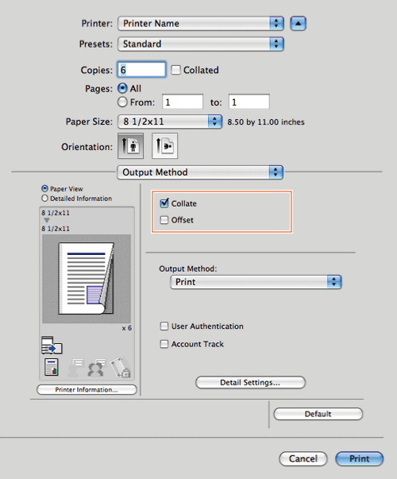This screenshot has height=479, width=397.
Task: Select the All pages radio button
Action: [x=122, y=88]
